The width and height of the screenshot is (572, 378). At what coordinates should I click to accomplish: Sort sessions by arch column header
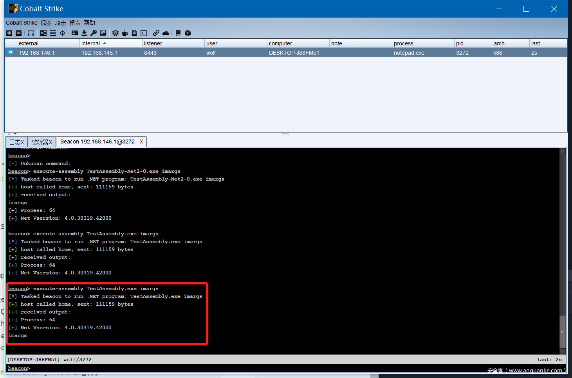pyautogui.click(x=511, y=43)
